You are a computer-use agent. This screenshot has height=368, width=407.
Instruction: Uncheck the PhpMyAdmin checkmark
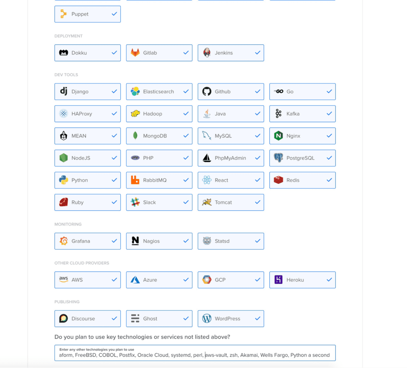pyautogui.click(x=258, y=158)
